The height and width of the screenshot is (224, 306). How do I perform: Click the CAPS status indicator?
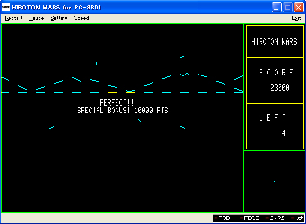point(277,218)
